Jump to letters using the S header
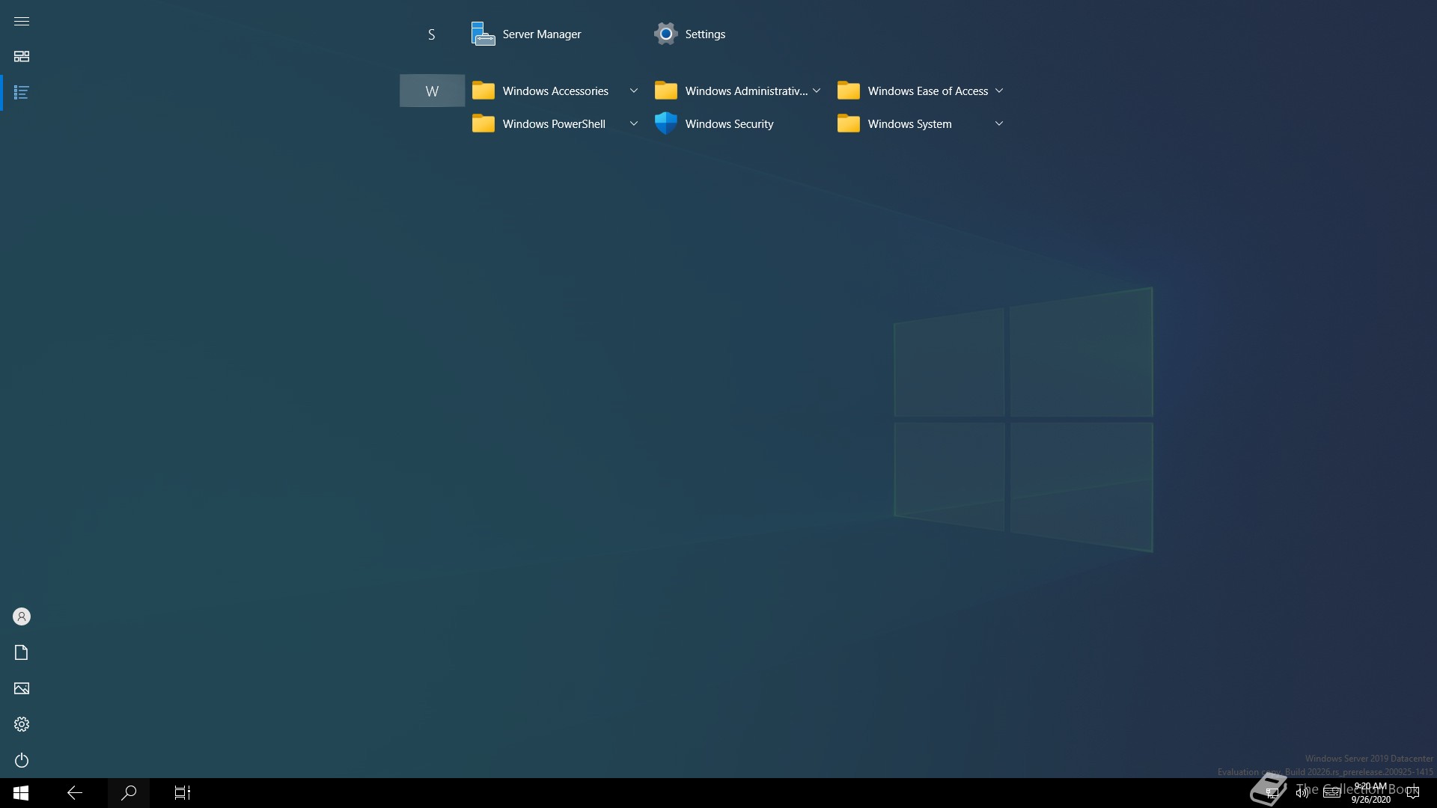This screenshot has width=1437, height=808. coord(432,34)
